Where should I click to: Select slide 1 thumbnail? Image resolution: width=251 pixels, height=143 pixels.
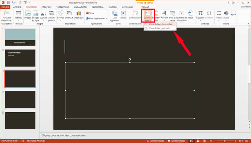[20, 37]
